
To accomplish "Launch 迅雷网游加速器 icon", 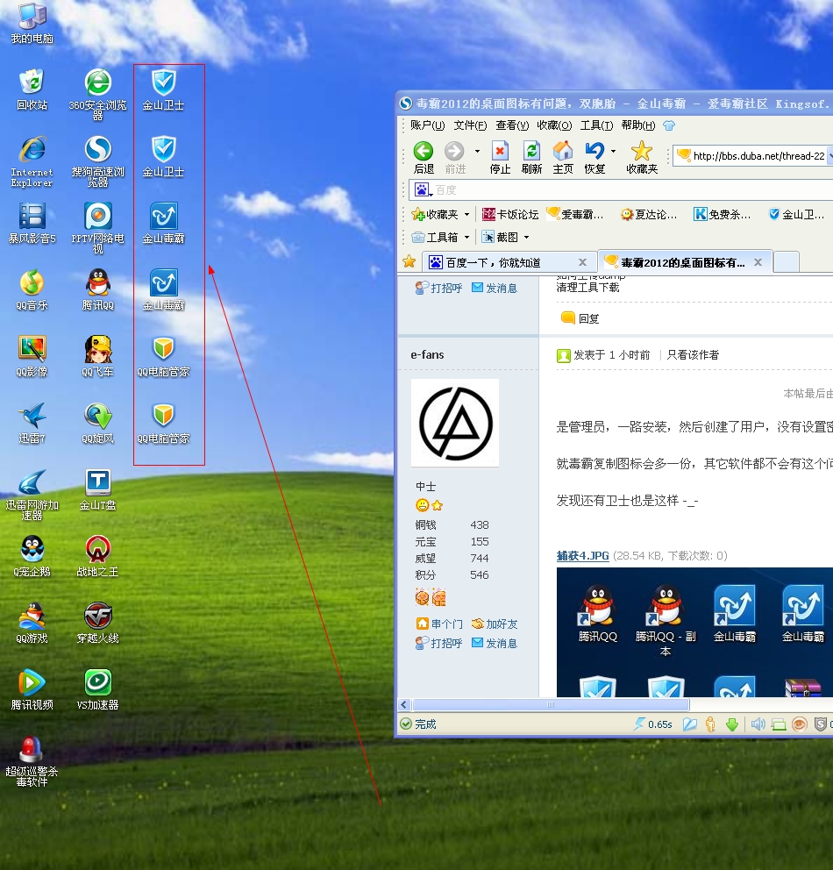I will coord(32,494).
